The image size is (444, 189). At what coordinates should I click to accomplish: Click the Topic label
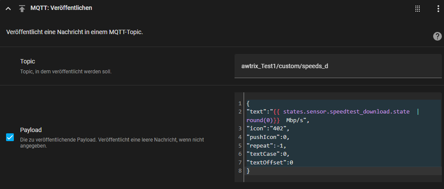point(27,61)
